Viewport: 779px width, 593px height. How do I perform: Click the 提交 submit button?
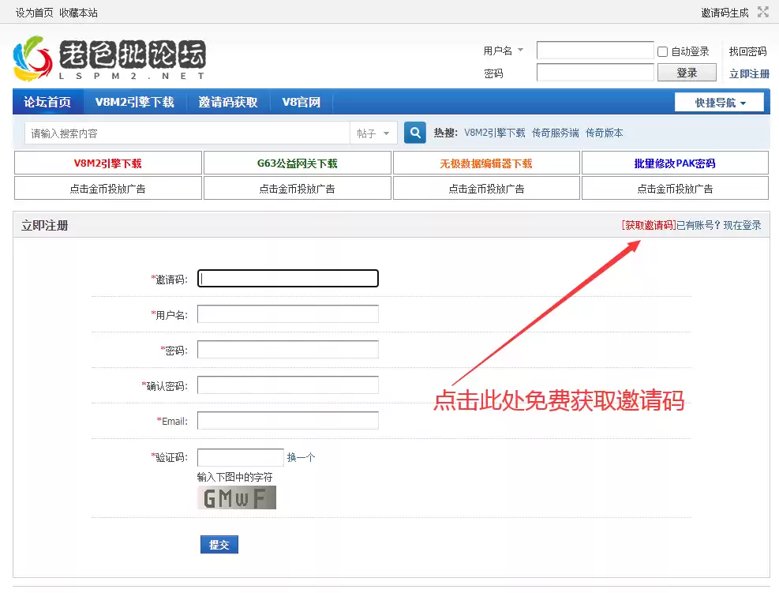[x=219, y=544]
